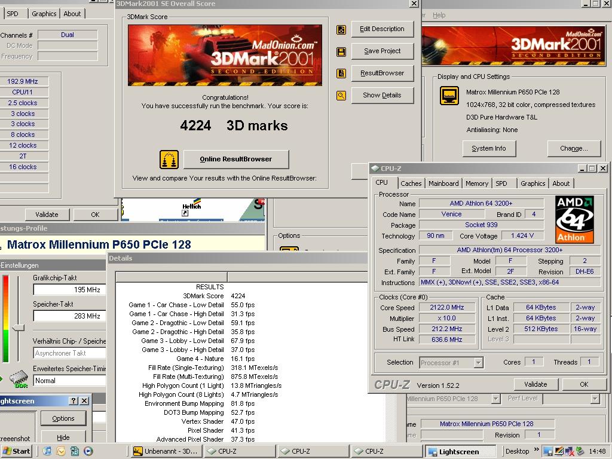The image size is (612, 459).
Task: Click the tray icon with red X
Action: [x=569, y=452]
